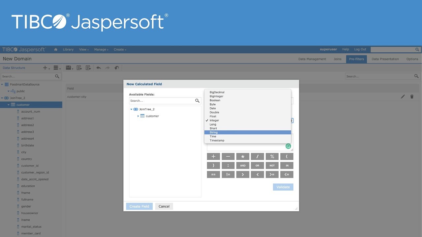Image resolution: width=422 pixels, height=237 pixels.
Task: Select the fullname field in the tree
Action: [x=27, y=199]
